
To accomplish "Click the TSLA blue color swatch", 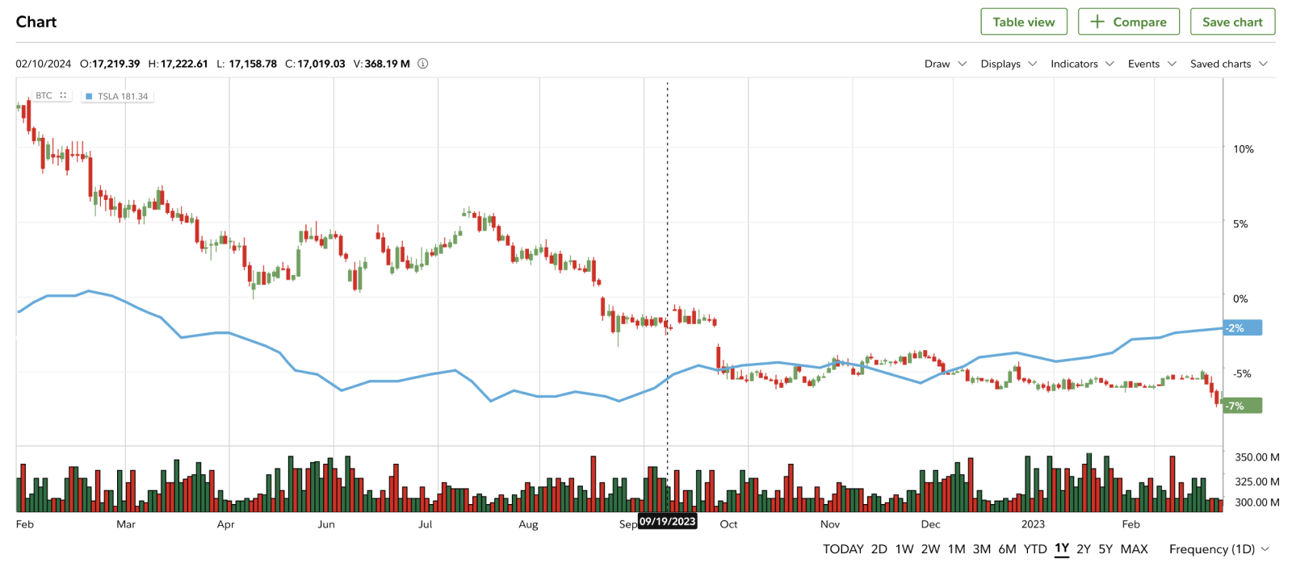I will (x=89, y=96).
